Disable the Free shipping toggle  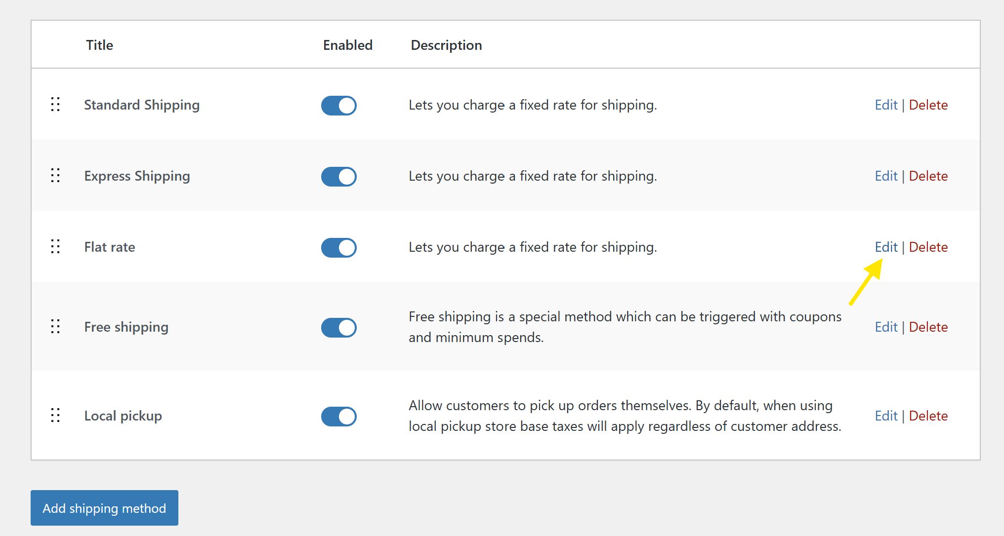[339, 328]
